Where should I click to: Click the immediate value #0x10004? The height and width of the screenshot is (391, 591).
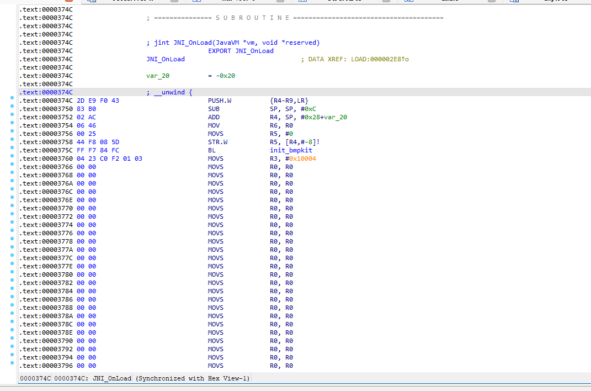(x=301, y=158)
